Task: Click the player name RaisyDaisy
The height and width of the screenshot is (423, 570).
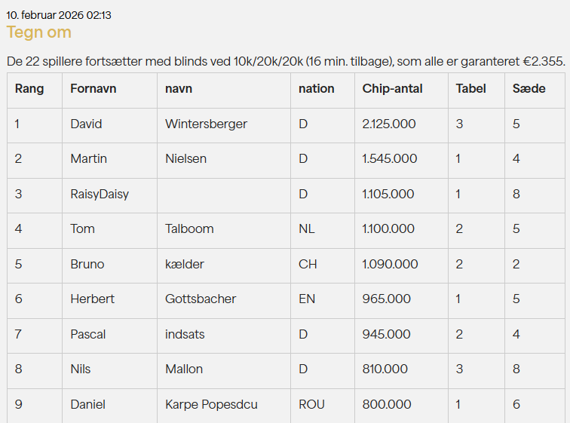Action: 100,194
